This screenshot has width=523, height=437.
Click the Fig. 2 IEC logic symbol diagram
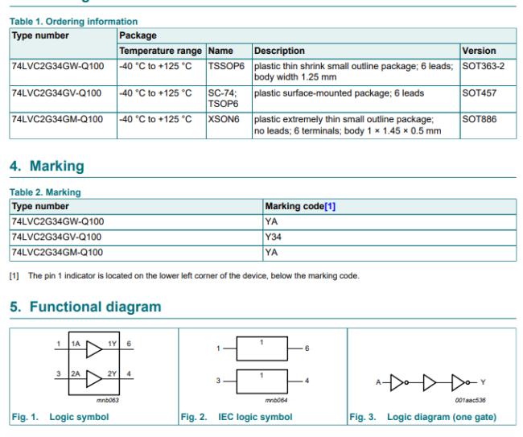tap(260, 365)
